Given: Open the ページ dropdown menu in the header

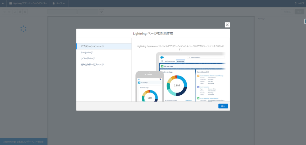Looking at the screenshot, I should point(59,3).
